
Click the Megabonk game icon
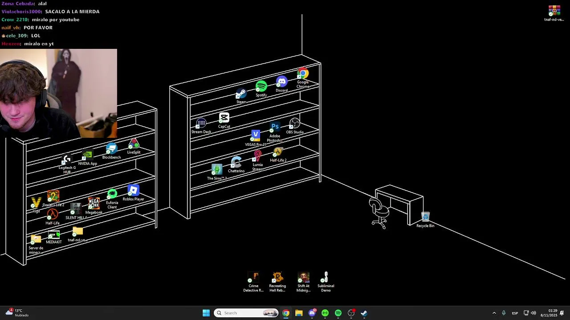[94, 206]
